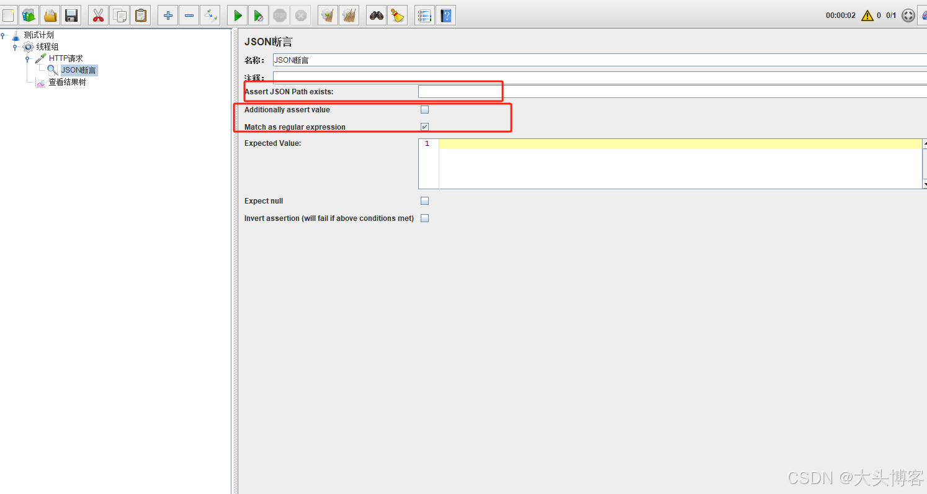This screenshot has height=494, width=927.
Task: Select 测试计划 in the tree
Action: [x=38, y=35]
